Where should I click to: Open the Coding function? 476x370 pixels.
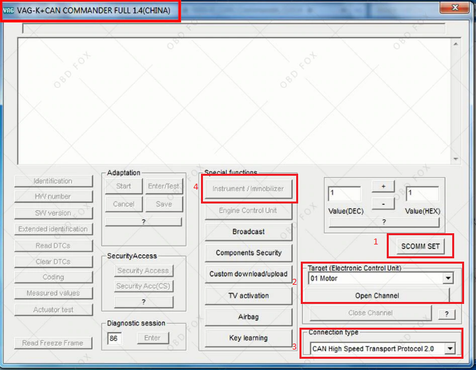[x=54, y=277]
